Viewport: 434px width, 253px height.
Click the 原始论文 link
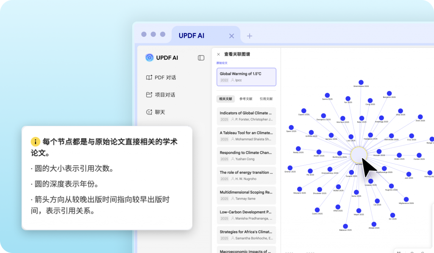point(223,62)
